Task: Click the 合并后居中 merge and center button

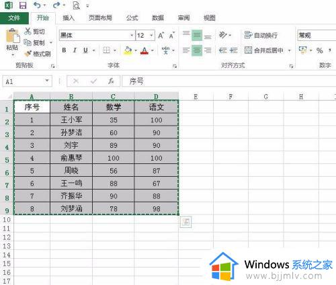Action: tap(263, 50)
